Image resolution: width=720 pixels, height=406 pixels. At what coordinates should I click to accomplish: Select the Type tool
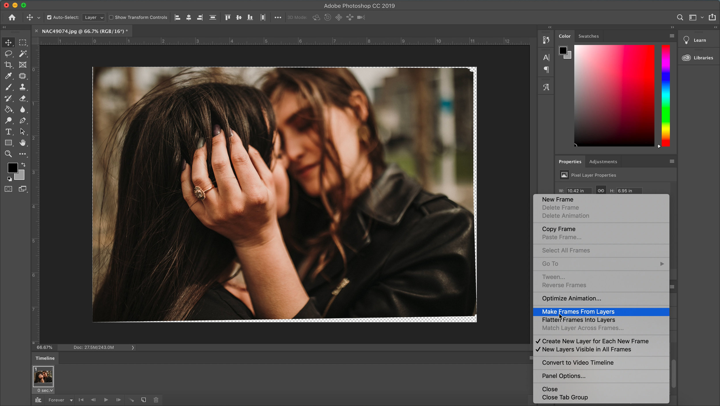[8, 131]
